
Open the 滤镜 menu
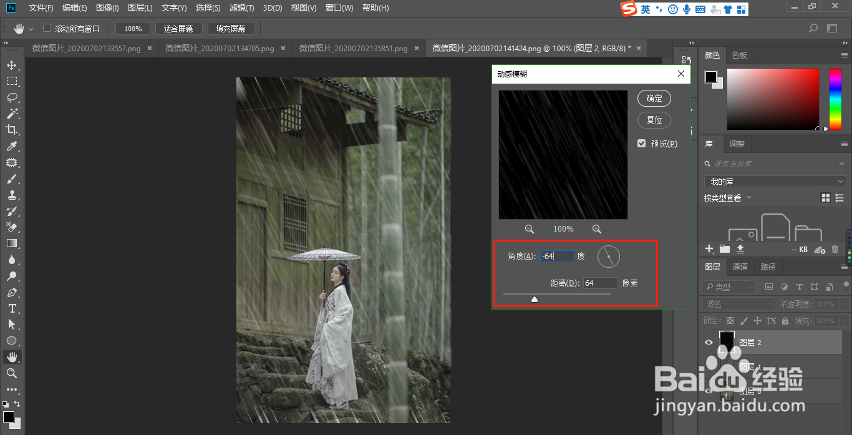click(242, 8)
